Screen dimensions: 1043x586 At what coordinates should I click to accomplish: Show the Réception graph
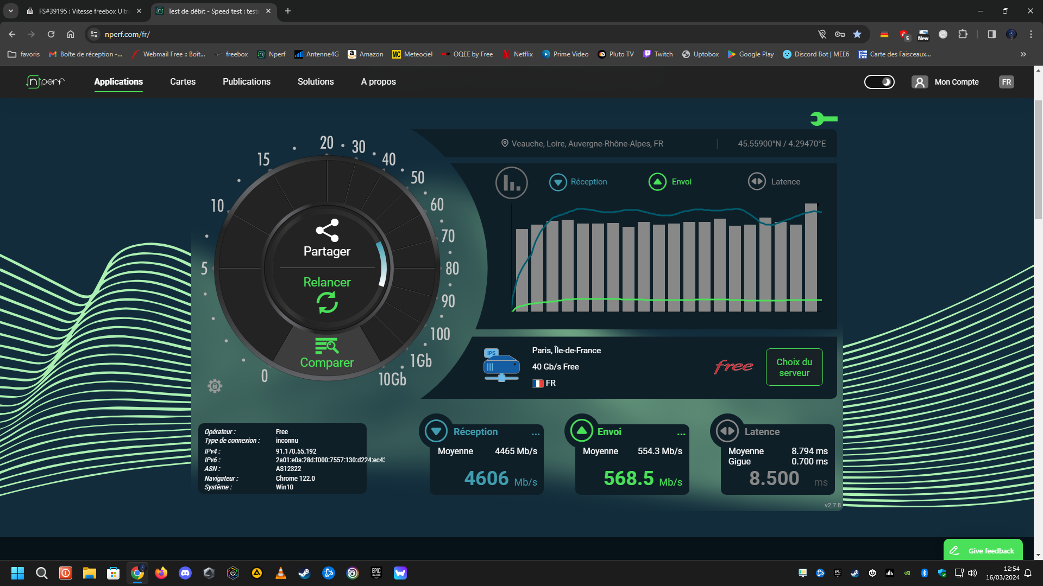click(x=578, y=182)
